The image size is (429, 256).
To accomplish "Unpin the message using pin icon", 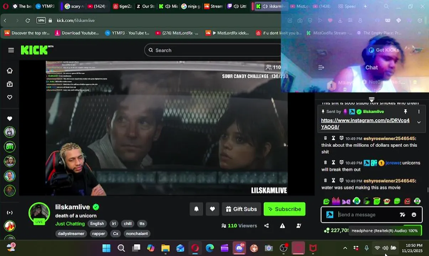I will (x=405, y=112).
